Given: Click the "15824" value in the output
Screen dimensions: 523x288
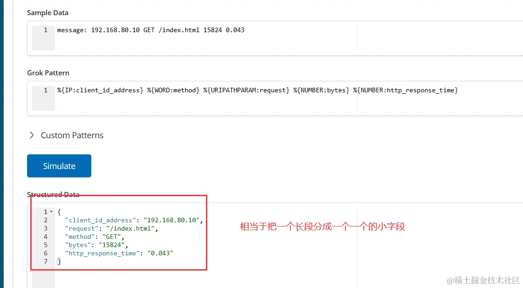Looking at the screenshot, I should (111, 245).
